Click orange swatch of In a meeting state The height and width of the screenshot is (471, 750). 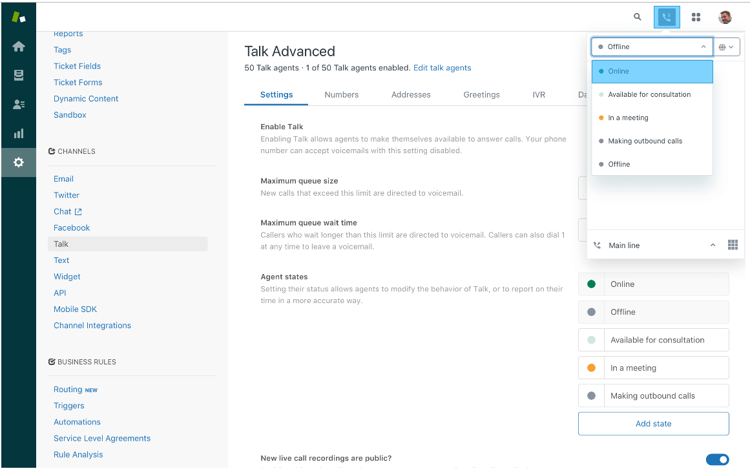[591, 368]
